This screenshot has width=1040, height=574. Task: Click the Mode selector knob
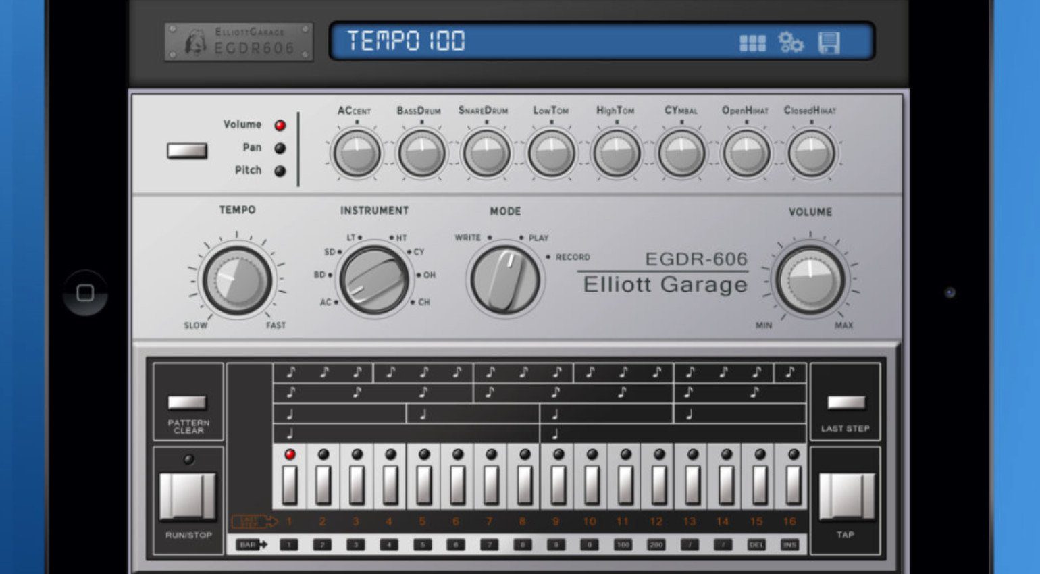tap(504, 280)
